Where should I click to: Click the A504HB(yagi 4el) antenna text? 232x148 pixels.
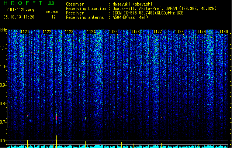point(130,17)
